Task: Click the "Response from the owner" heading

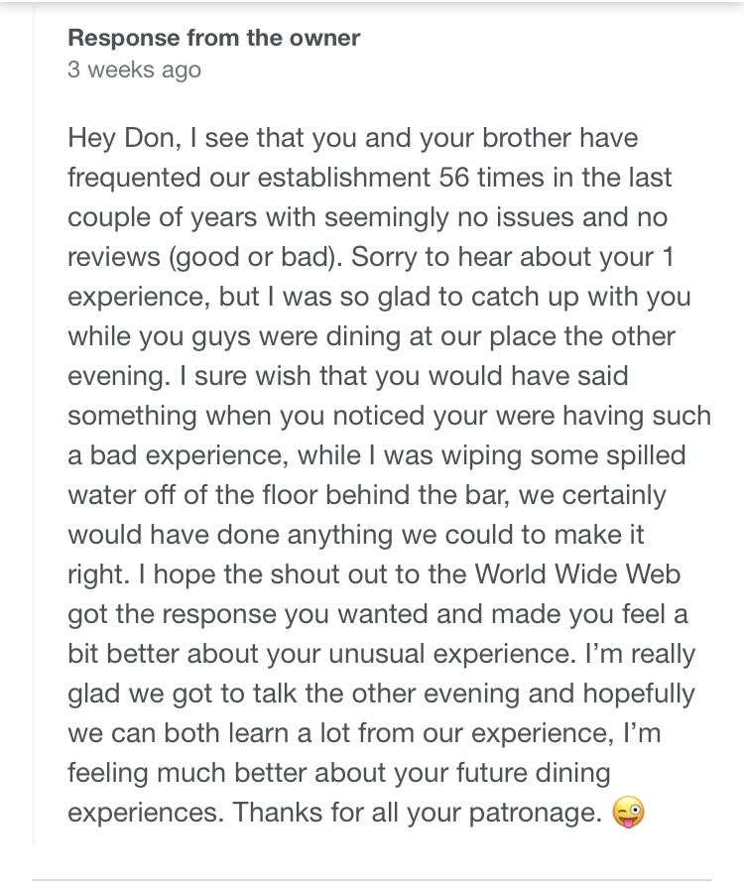Action: [213, 39]
